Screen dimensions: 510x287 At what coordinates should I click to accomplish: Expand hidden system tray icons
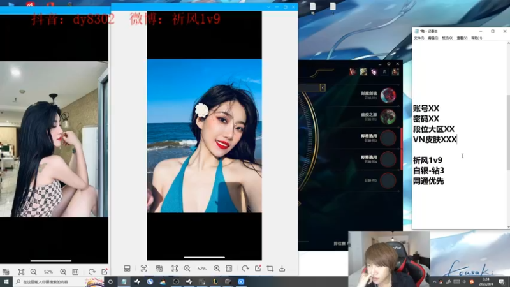(x=435, y=282)
